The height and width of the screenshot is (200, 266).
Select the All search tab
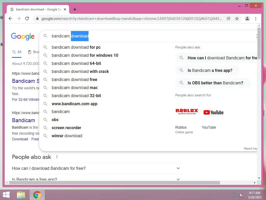click(x=17, y=52)
